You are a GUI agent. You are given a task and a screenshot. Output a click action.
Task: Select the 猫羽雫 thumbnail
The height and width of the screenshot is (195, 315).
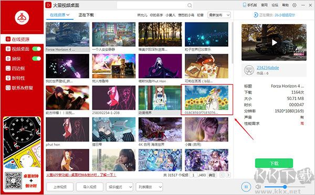click(x=114, y=129)
